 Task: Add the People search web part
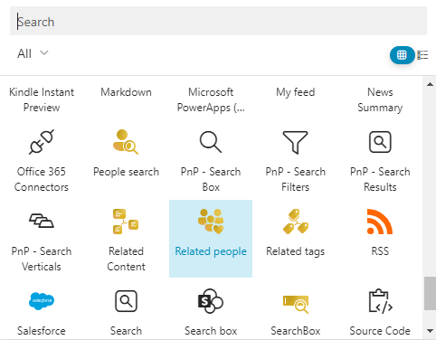coord(126,159)
